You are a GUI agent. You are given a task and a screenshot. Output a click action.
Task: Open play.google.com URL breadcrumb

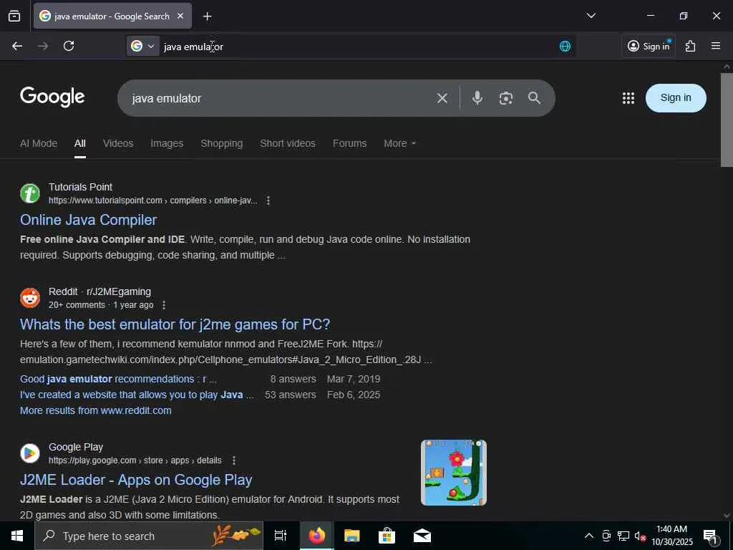tap(135, 460)
